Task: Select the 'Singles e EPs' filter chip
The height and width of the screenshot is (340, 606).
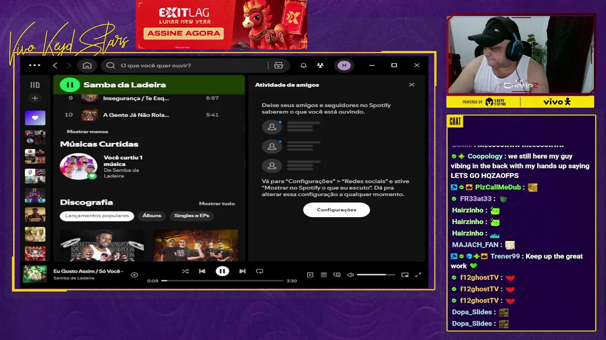Action: 192,216
